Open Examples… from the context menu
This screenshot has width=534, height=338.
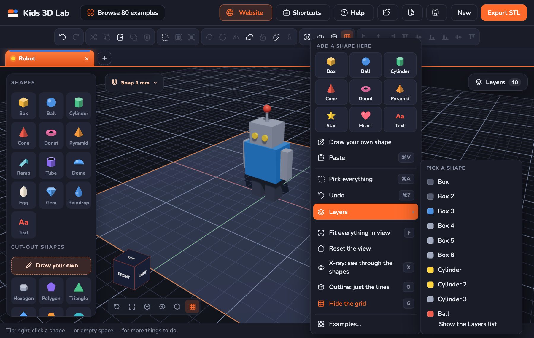(x=365, y=324)
